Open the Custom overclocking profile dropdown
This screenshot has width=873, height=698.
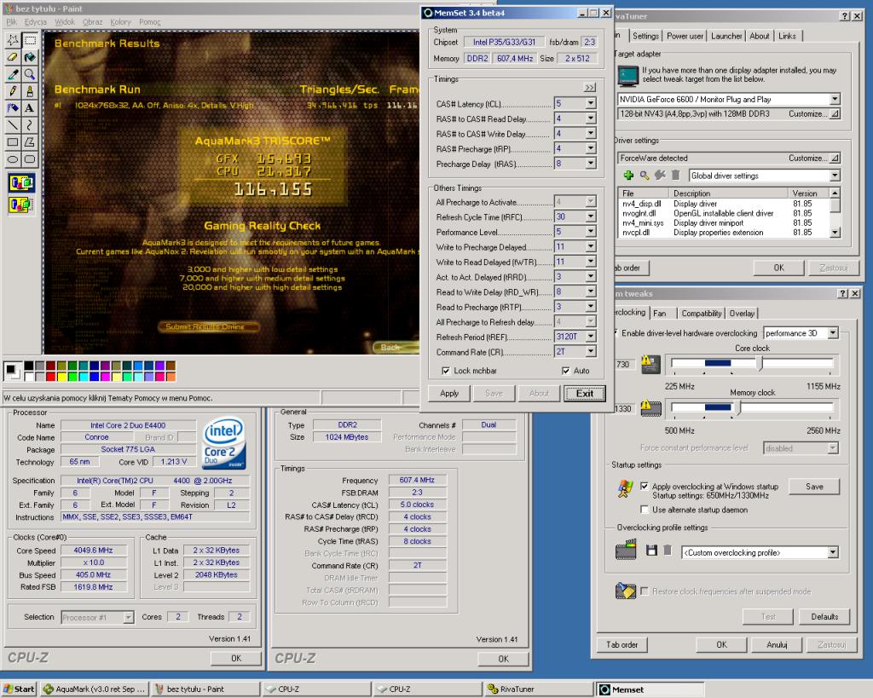832,553
